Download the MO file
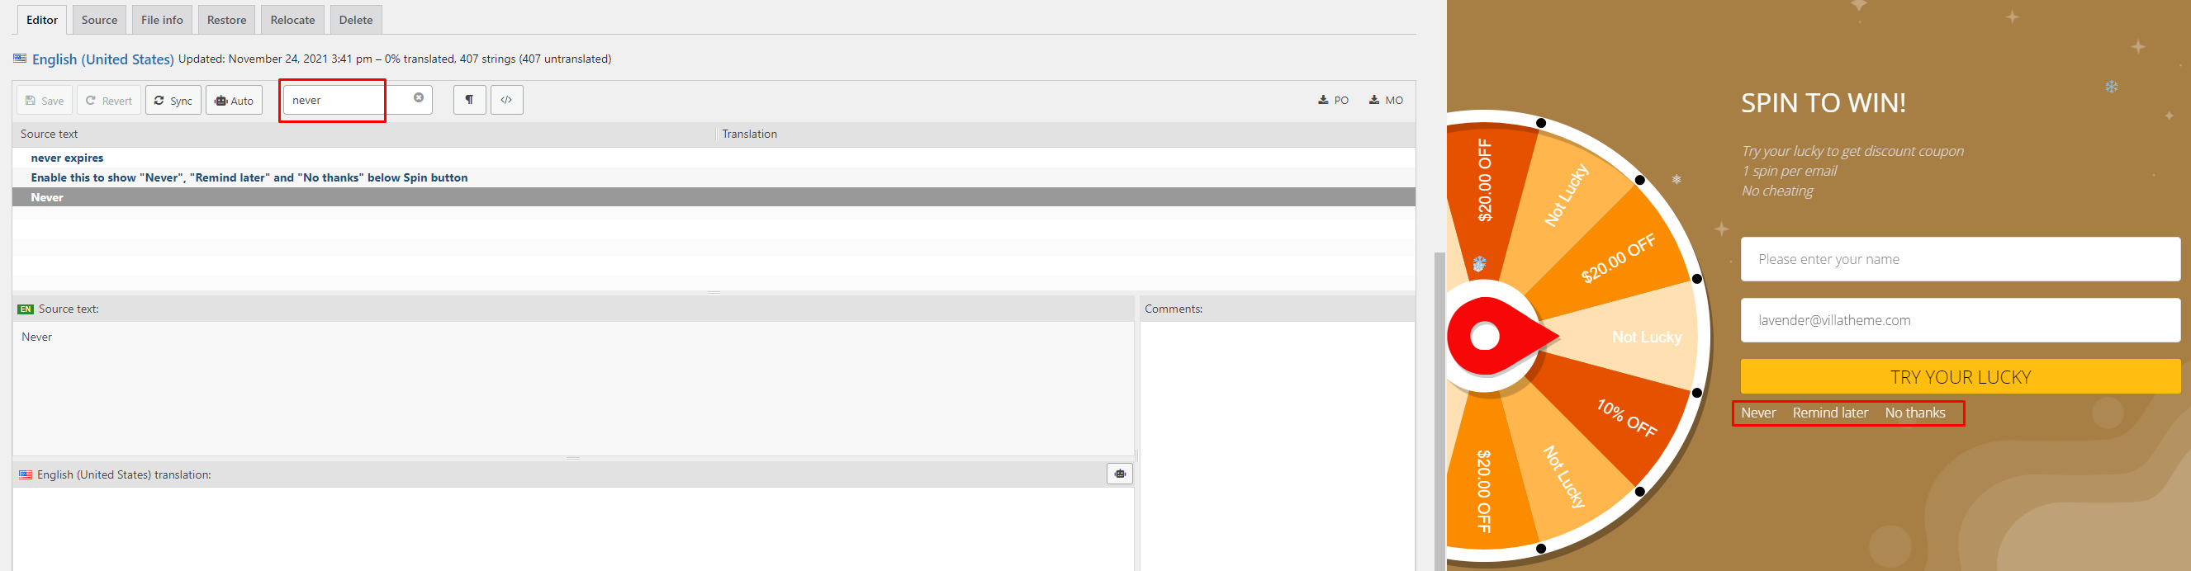 point(1387,101)
